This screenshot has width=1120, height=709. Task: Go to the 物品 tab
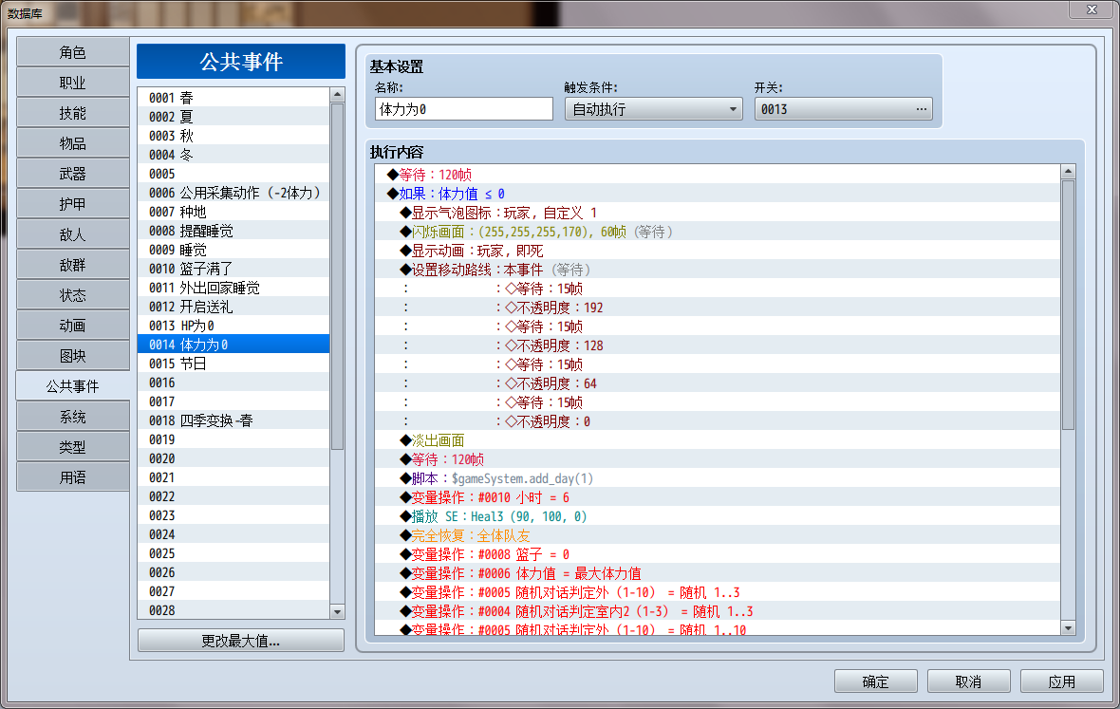[x=72, y=143]
